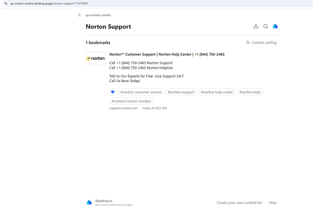
Task: Open the share/export icon
Action: pyautogui.click(x=256, y=26)
